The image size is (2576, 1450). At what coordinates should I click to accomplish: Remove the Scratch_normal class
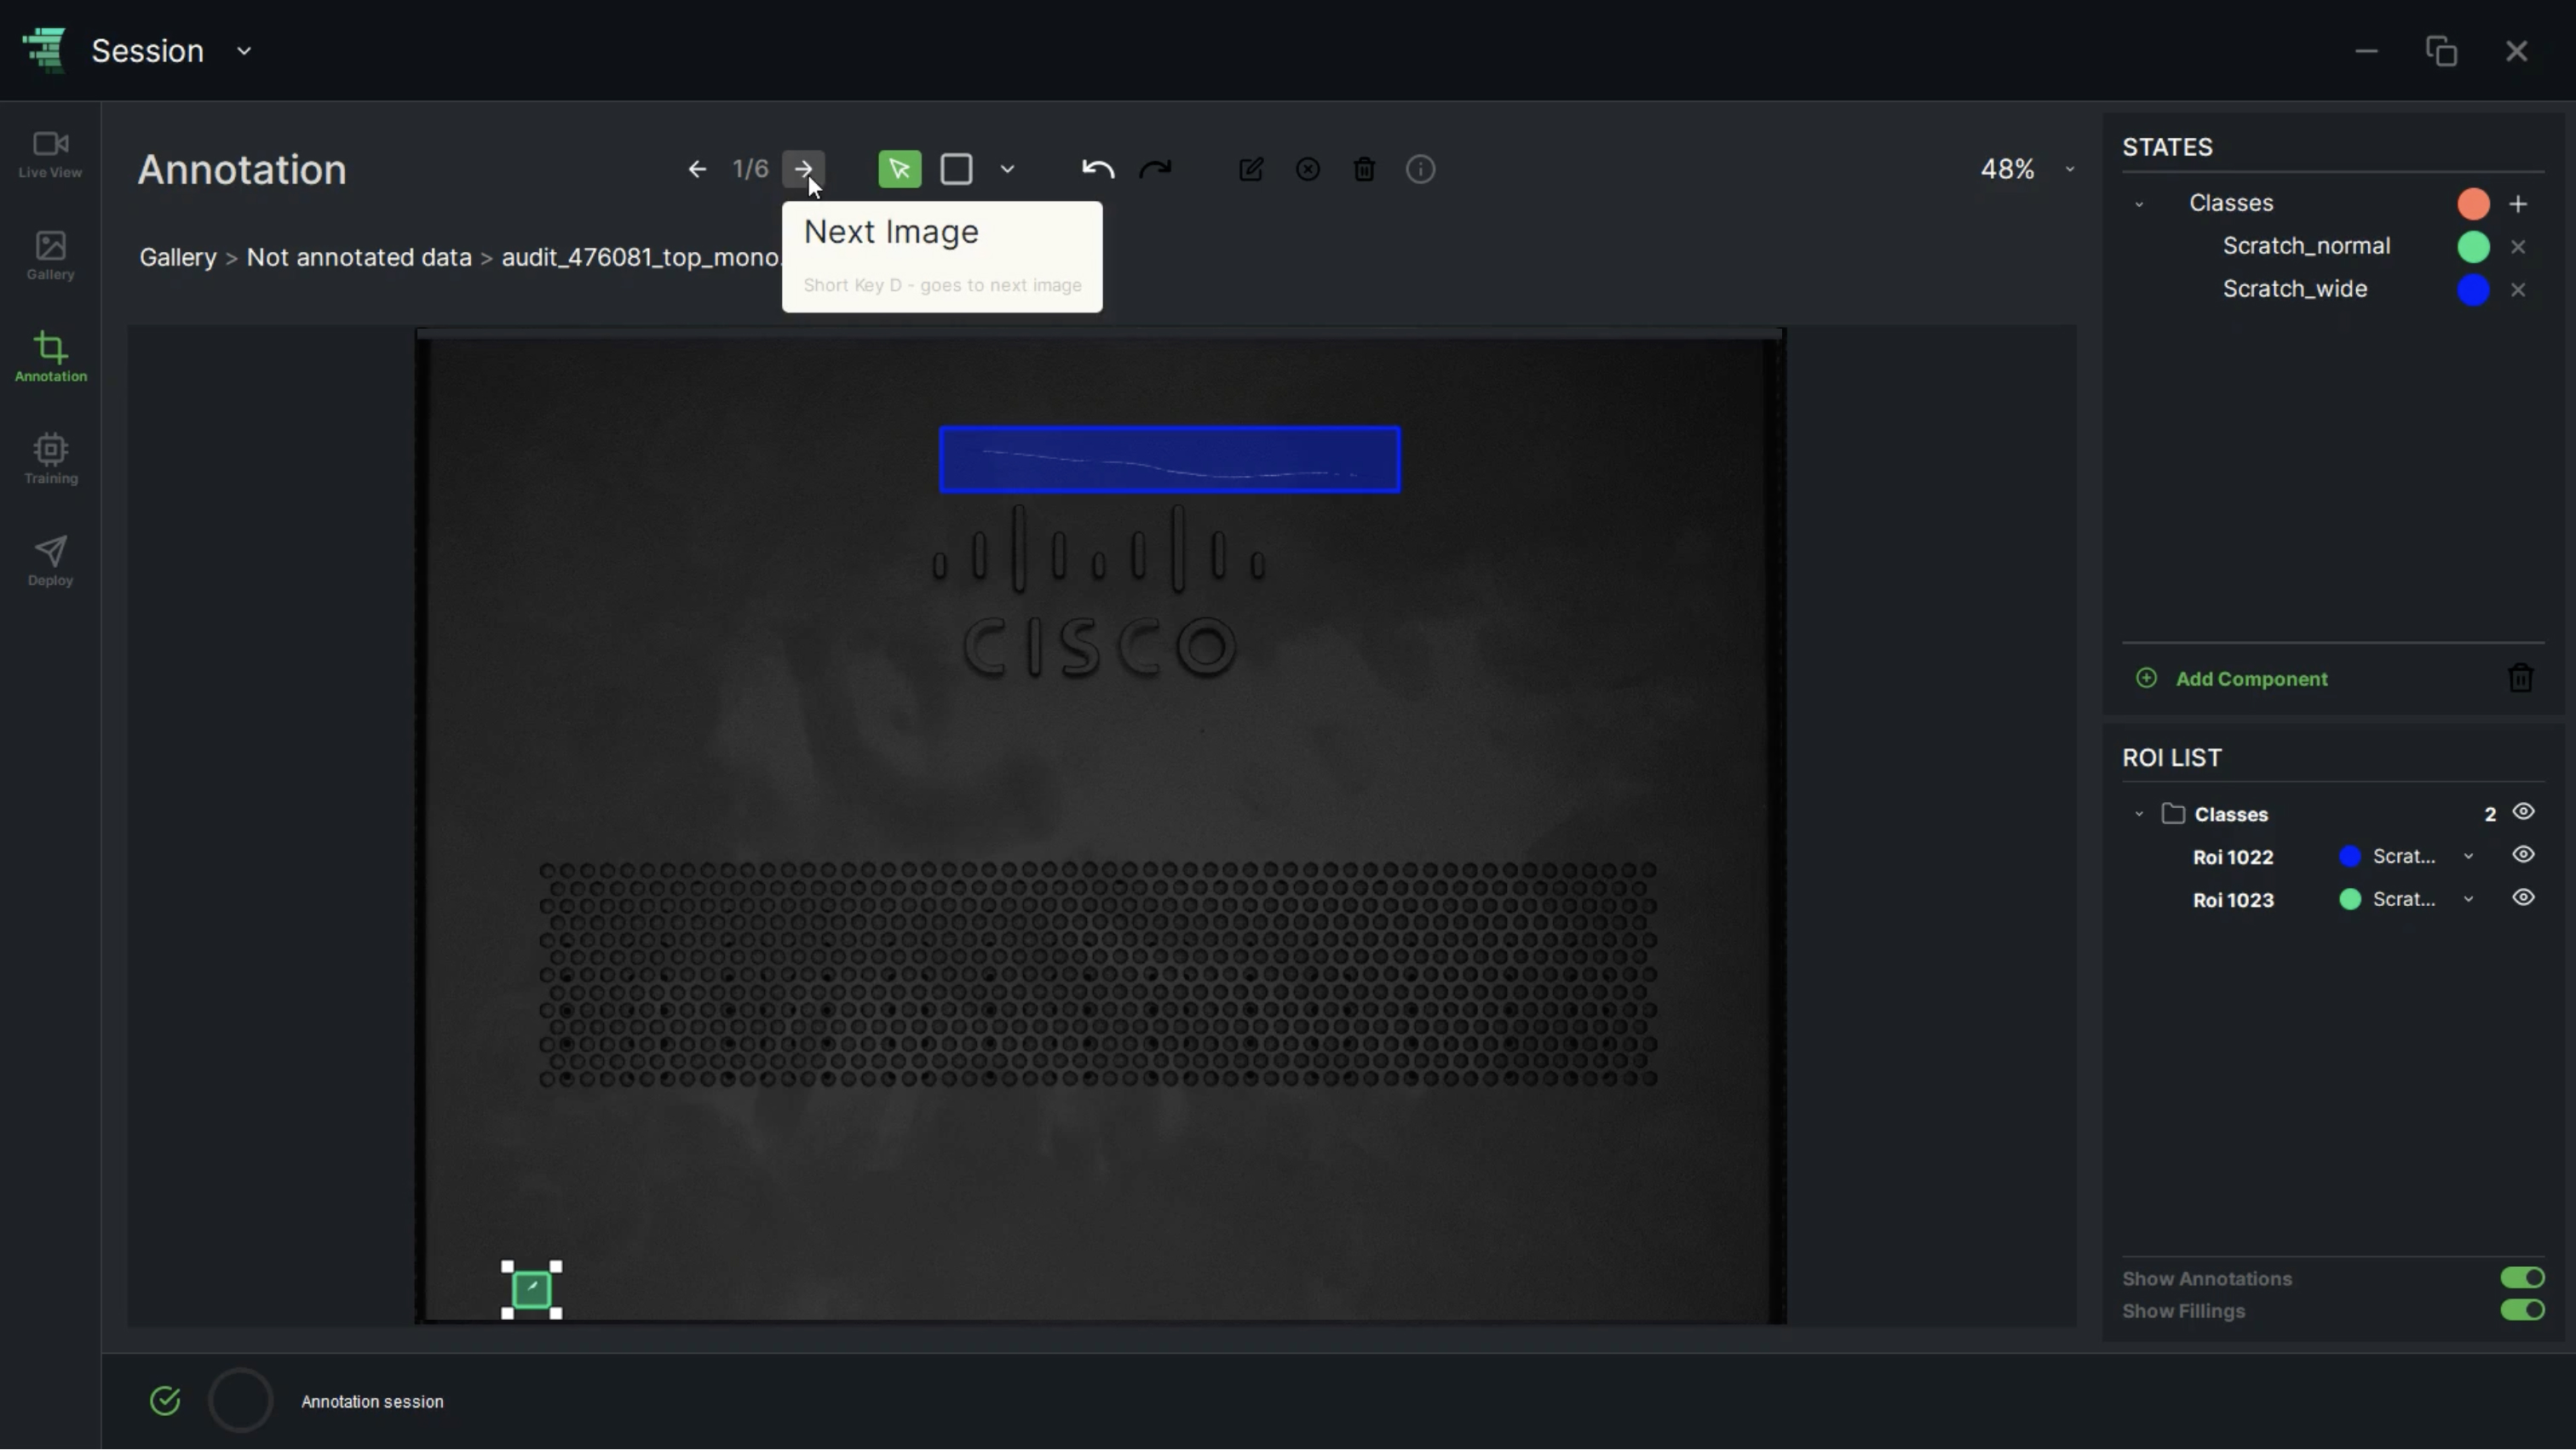pos(2518,247)
